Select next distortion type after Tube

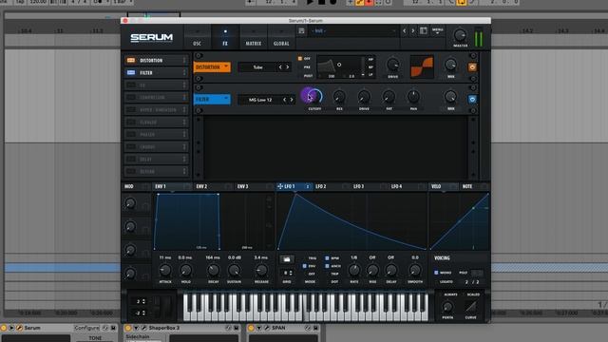click(x=288, y=67)
